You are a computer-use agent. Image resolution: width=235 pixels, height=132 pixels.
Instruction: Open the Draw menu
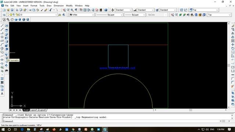pyautogui.click(x=49, y=5)
